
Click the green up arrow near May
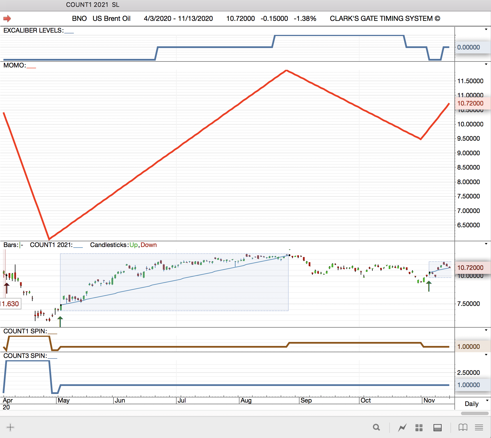click(60, 321)
